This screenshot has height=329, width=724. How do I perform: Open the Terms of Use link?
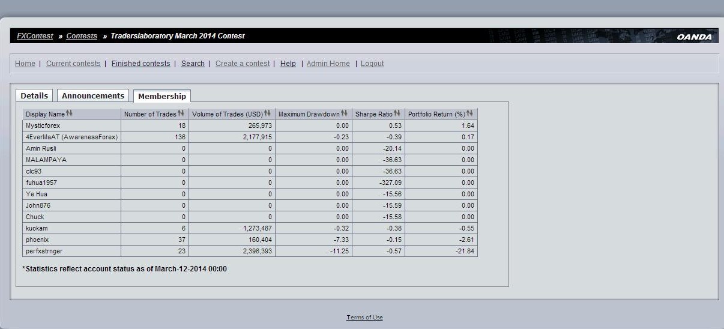click(x=364, y=318)
